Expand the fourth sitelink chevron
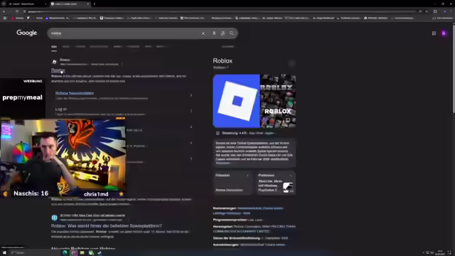The height and width of the screenshot is (256, 455). (x=191, y=143)
